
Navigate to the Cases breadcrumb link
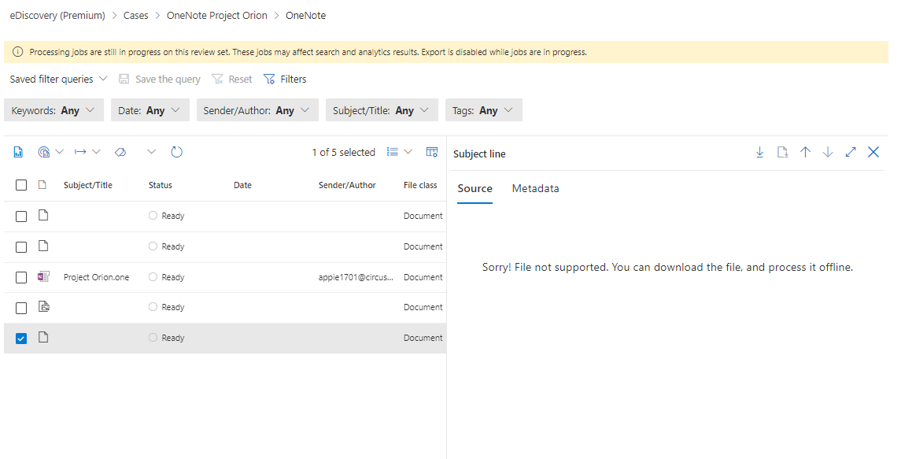(135, 16)
